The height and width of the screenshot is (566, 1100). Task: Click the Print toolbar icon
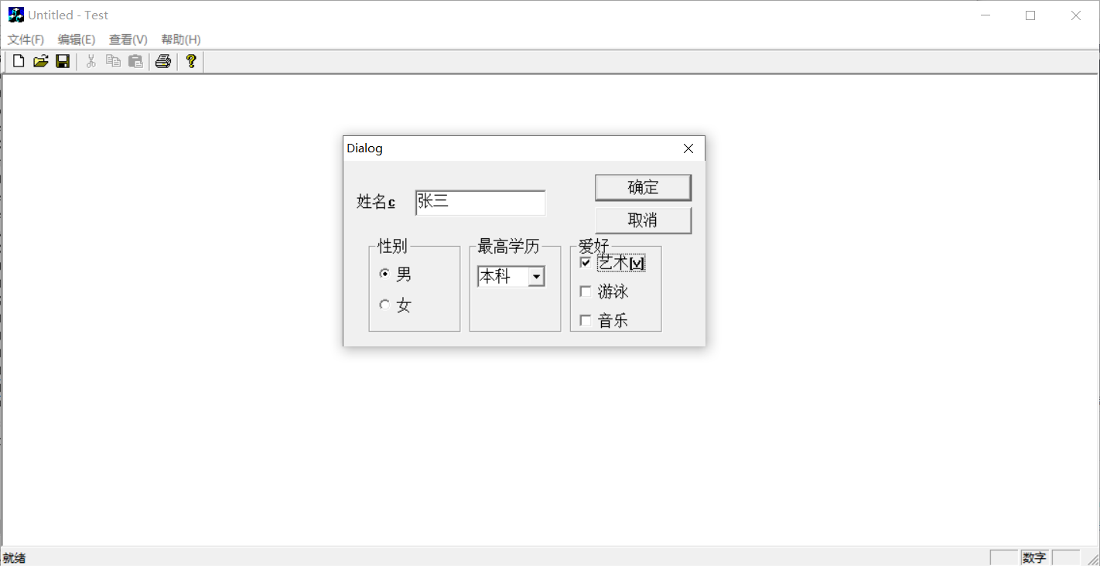[x=162, y=60]
